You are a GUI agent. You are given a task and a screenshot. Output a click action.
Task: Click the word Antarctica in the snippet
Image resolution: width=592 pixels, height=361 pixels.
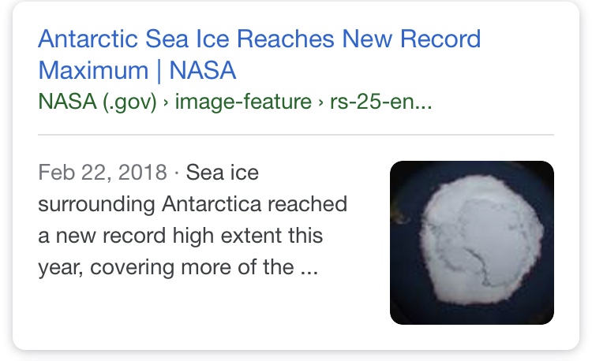click(x=212, y=204)
